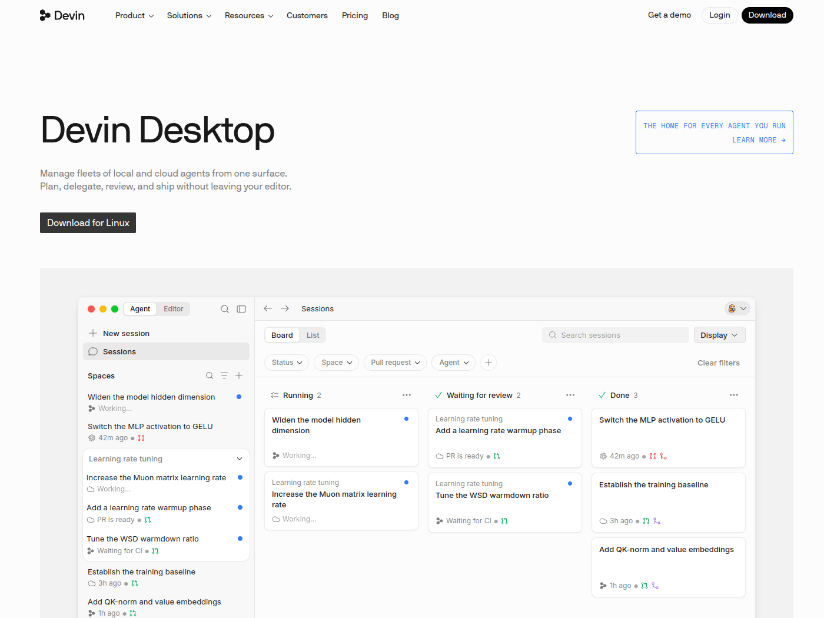
Task: Open the Product dropdown menu
Action: tap(134, 15)
